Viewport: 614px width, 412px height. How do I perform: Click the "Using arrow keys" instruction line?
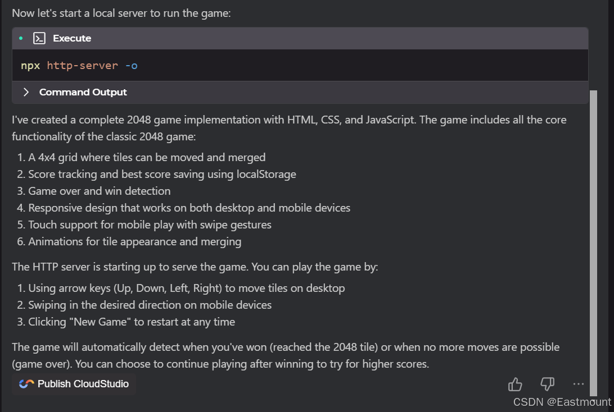pos(186,288)
